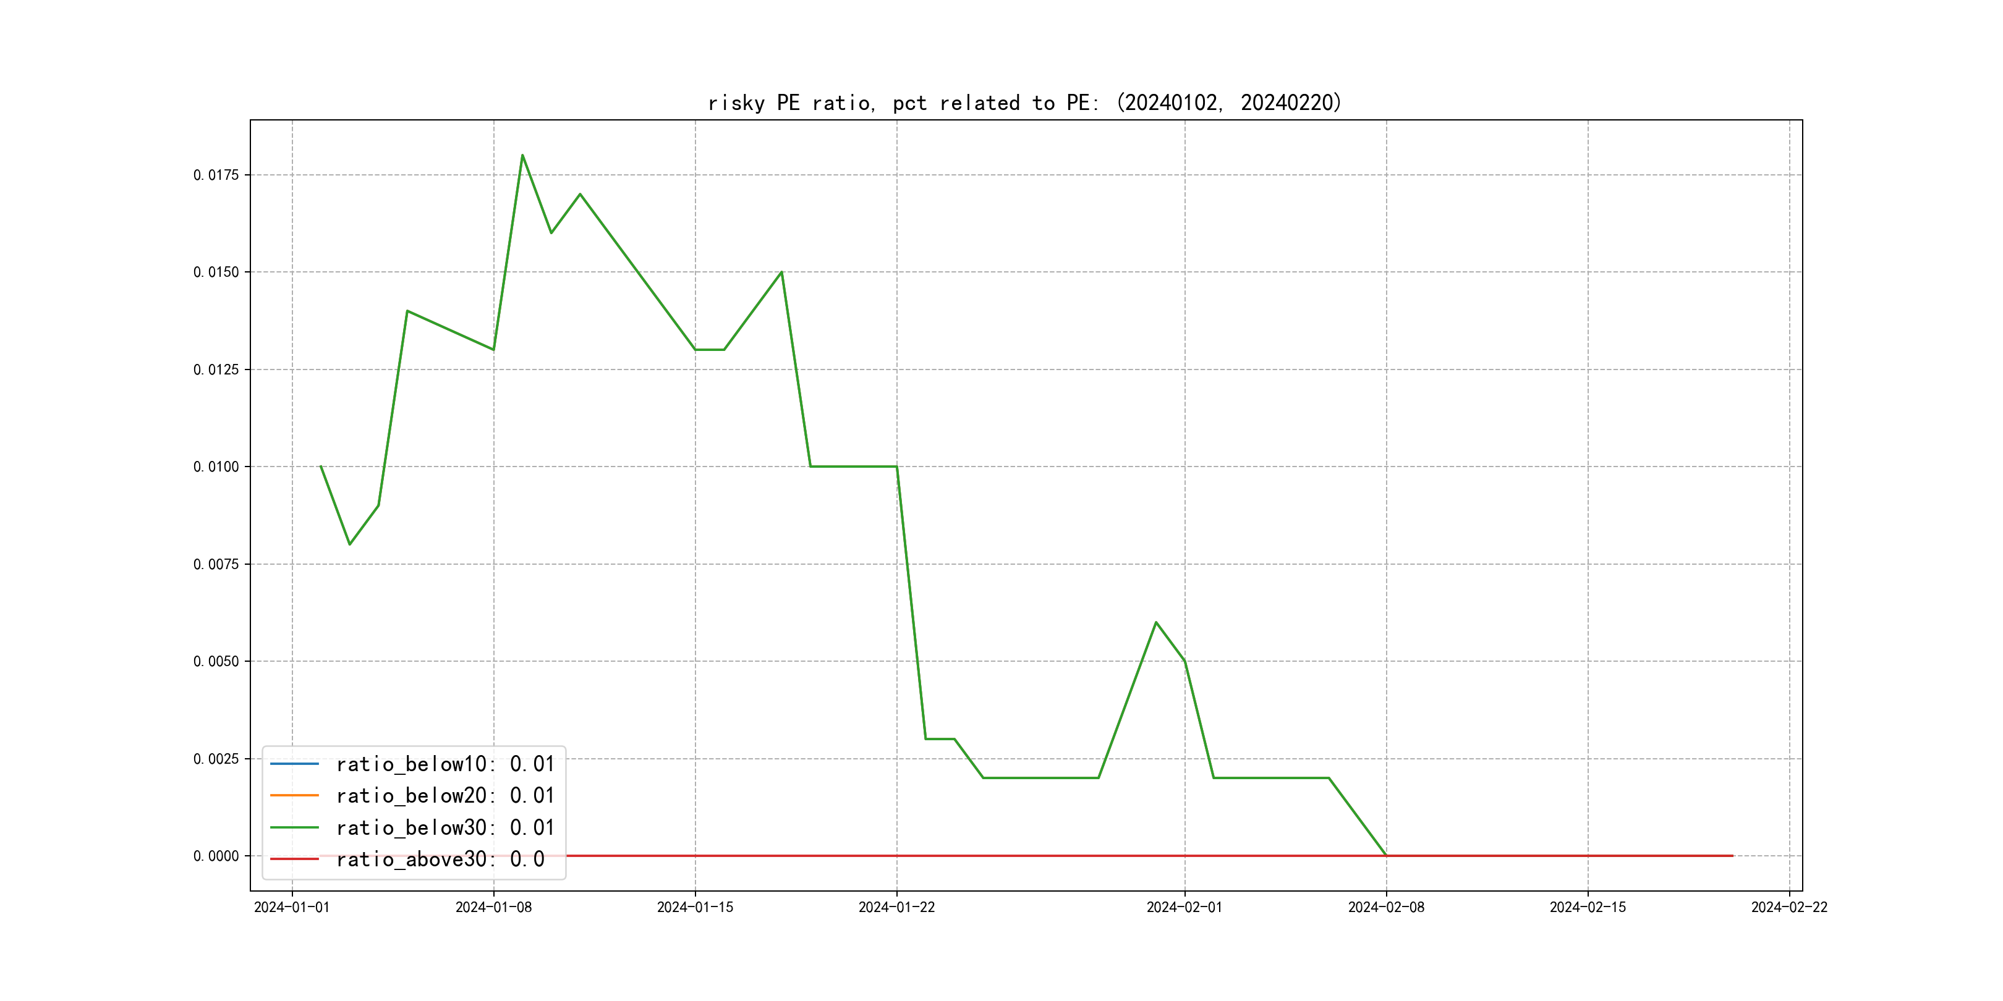
Task: Select the 'ratio_above30: 0.0' legend label
Action: pyautogui.click(x=440, y=859)
